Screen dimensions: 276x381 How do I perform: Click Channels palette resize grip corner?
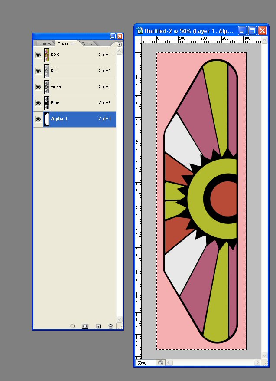click(120, 326)
